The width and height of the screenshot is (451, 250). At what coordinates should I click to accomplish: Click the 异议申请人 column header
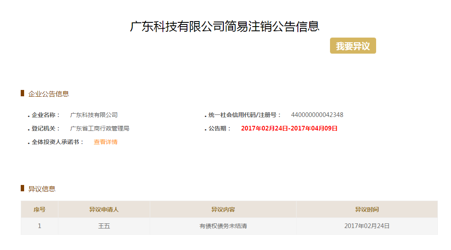pyautogui.click(x=104, y=209)
